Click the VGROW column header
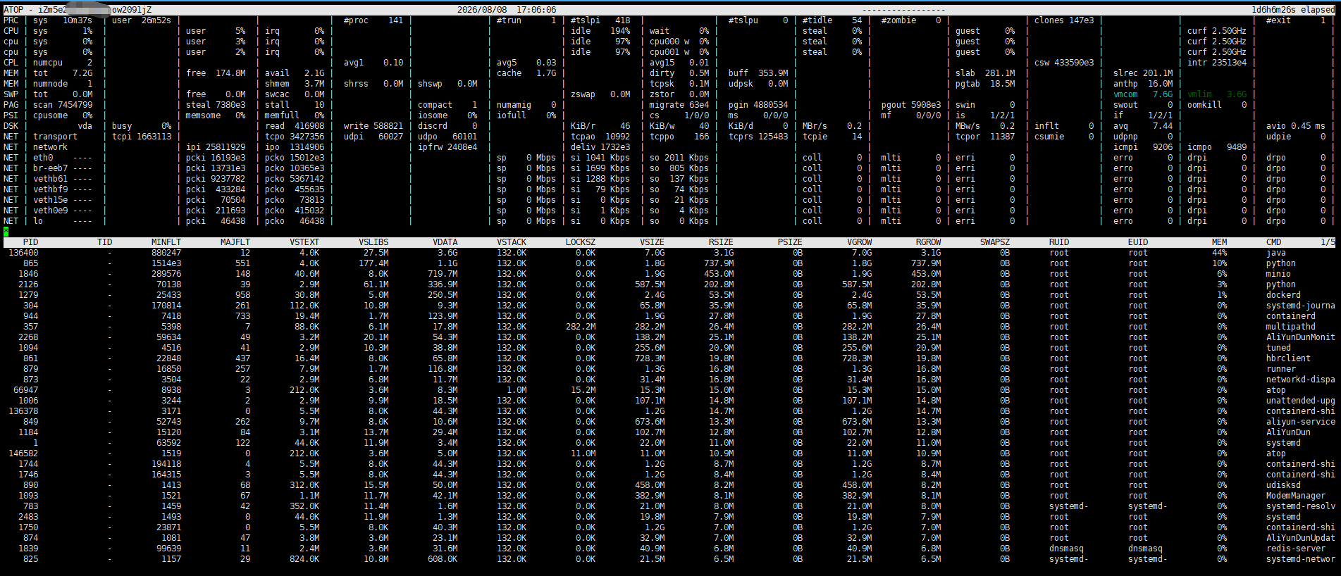This screenshot has width=1341, height=576. (859, 242)
